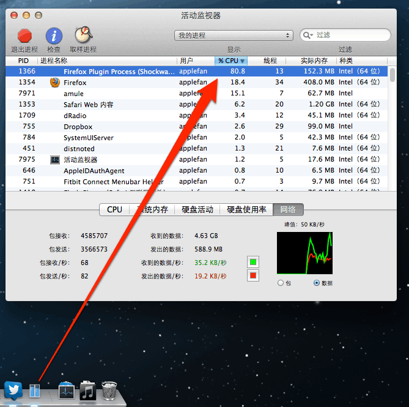This screenshot has height=407, width=409.
Task: Sort by the 用户 column header
Action: pyautogui.click(x=196, y=61)
